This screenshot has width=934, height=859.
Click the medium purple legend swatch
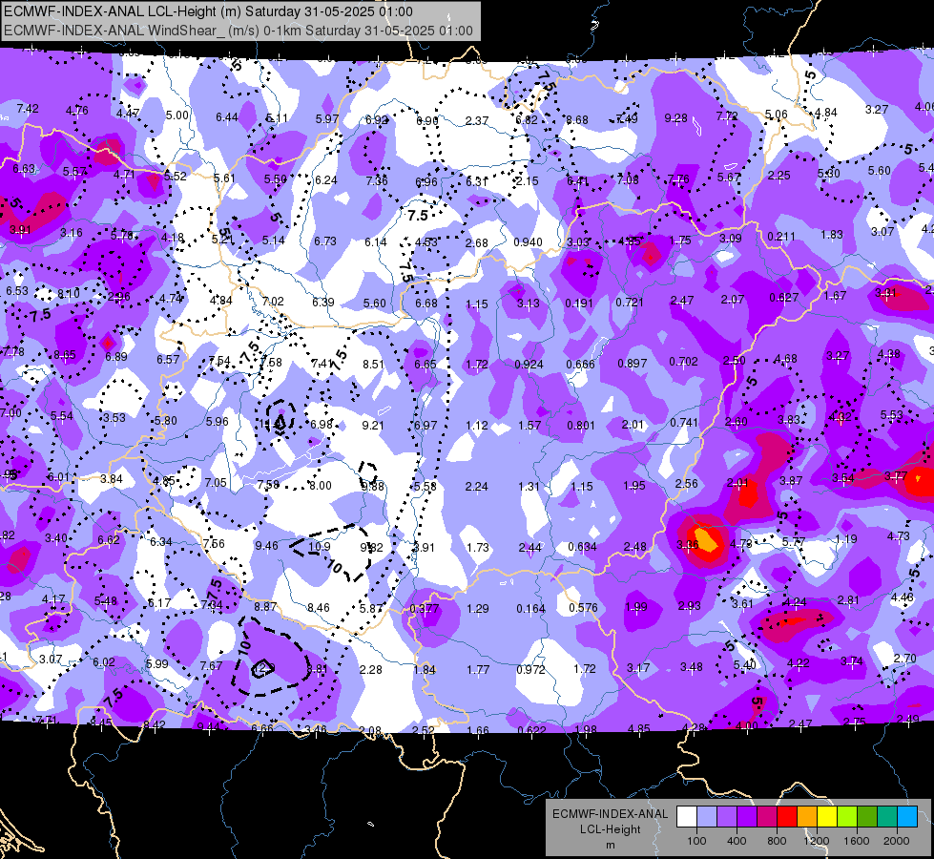[x=727, y=816]
